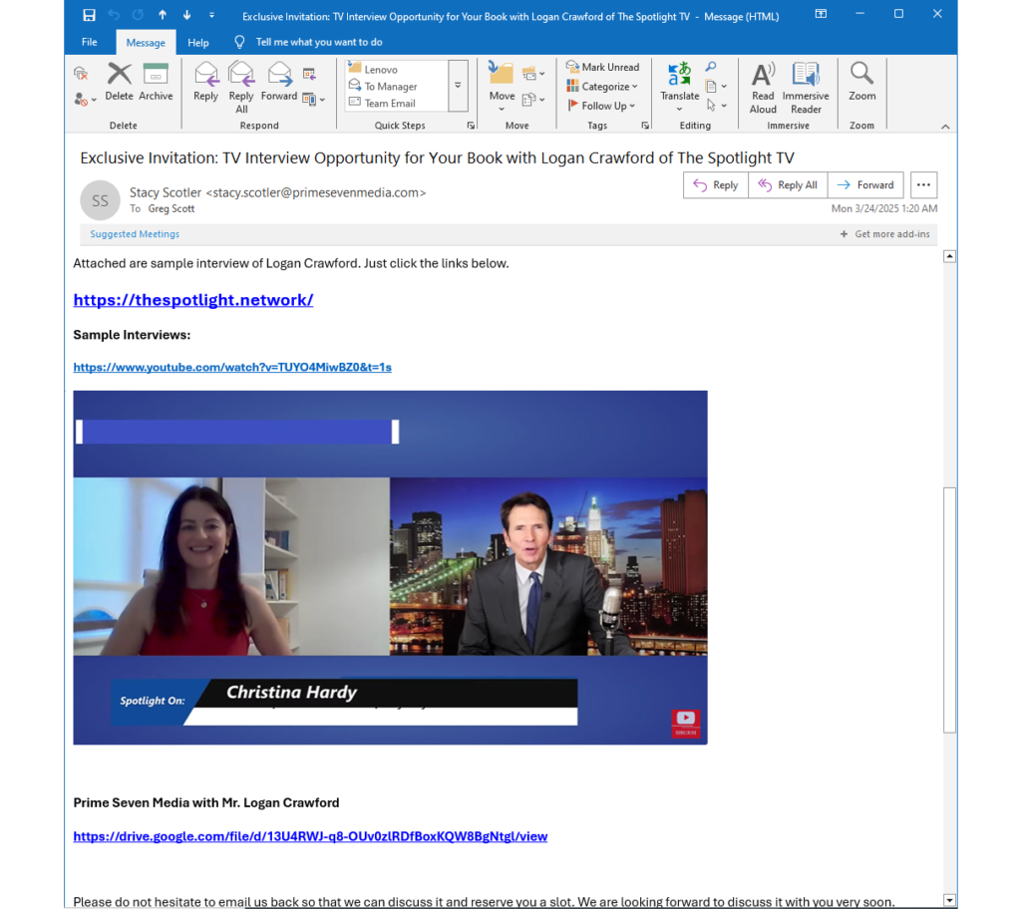Image resolution: width=1021 pixels, height=909 pixels.
Task: Click the Reply with Meeting icon in Respond group
Action: tap(309, 74)
